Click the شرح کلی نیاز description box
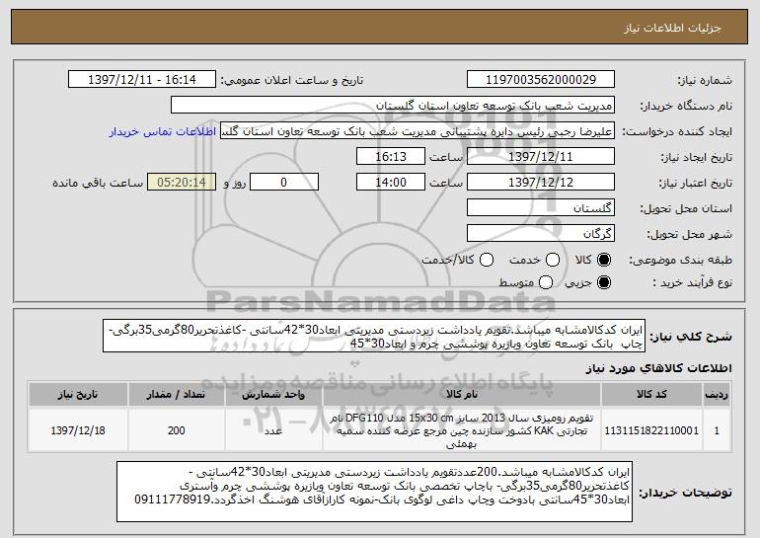The width and height of the screenshot is (760, 538). tap(374, 336)
